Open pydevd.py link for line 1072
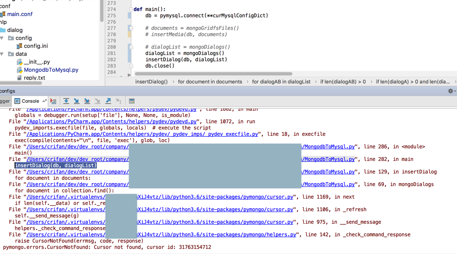 [x=111, y=122]
